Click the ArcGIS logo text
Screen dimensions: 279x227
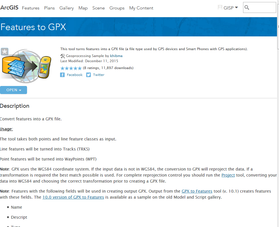click(9, 8)
